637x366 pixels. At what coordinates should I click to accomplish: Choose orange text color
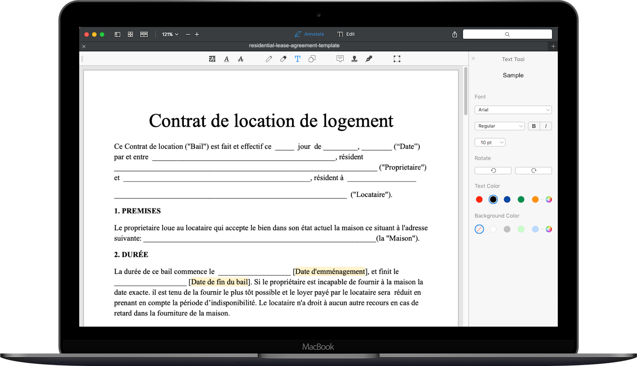click(x=535, y=200)
